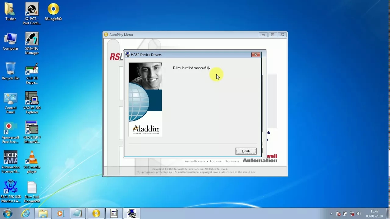Image resolution: width=390 pixels, height=219 pixels.
Task: Select REALTEK USB Wireless LAN icon
Action: click(x=11, y=192)
